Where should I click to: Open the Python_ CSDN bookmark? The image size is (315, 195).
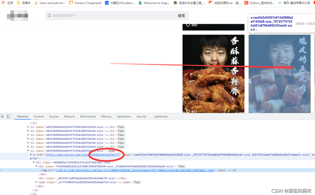[x=259, y=3]
